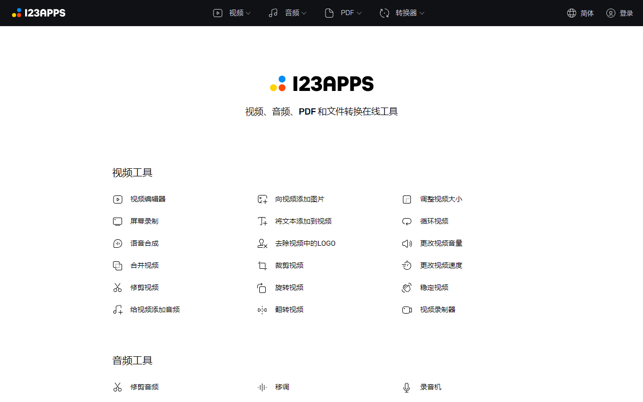Viewport: 643px width, 402px height.
Task: Expand the 视频 dropdown in top navigation
Action: pyautogui.click(x=232, y=13)
